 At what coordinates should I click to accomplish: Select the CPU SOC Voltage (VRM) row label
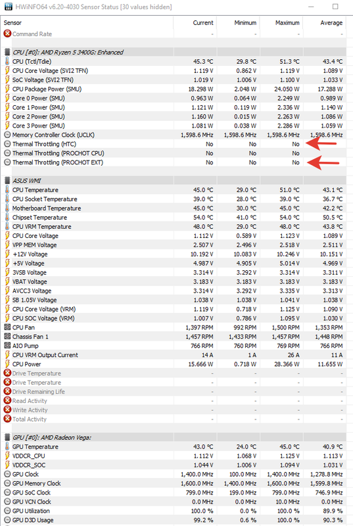pyautogui.click(x=43, y=318)
